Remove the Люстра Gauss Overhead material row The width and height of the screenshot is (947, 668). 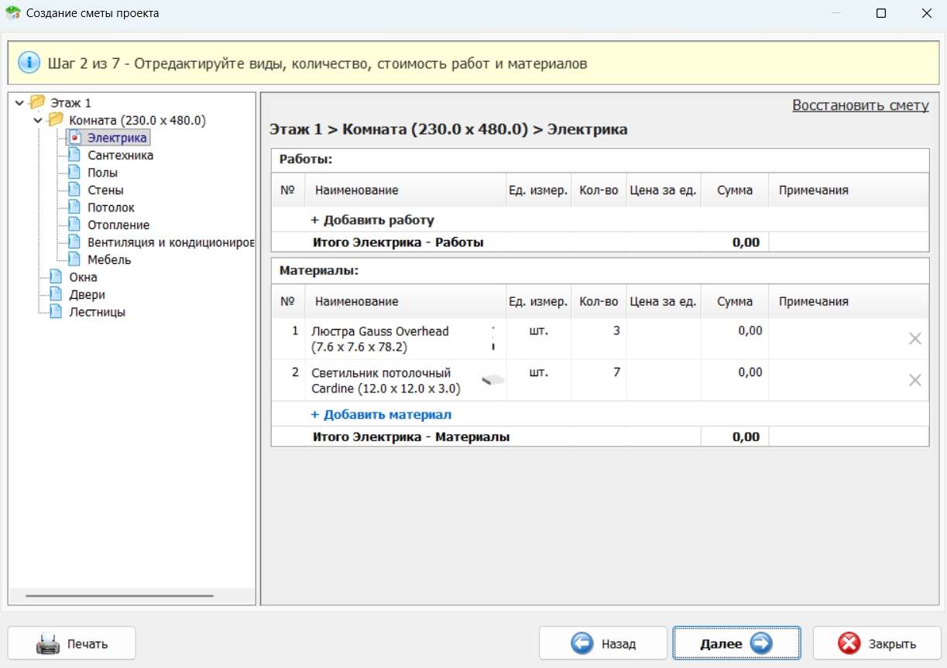(914, 338)
